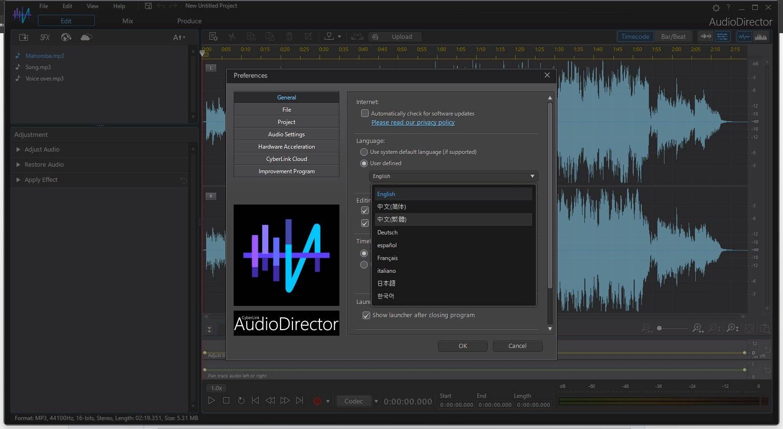783x429 pixels.
Task: Choose Français from the language list
Action: click(x=454, y=258)
